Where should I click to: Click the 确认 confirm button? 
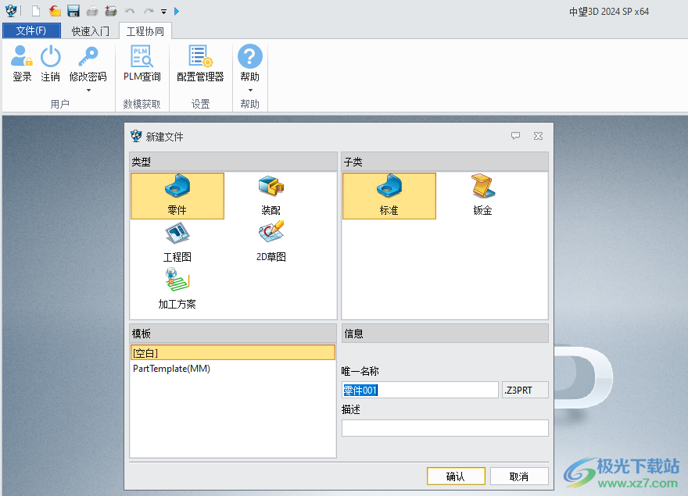[x=456, y=476]
